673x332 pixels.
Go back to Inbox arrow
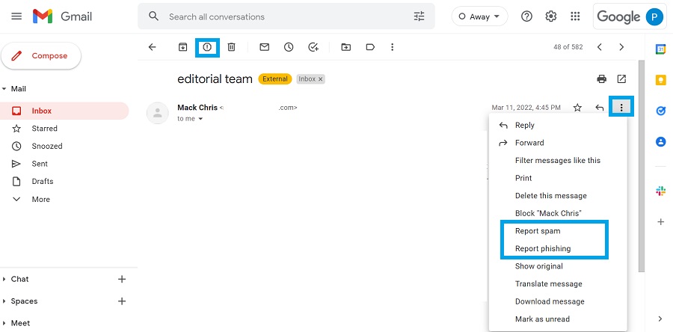[x=152, y=47]
